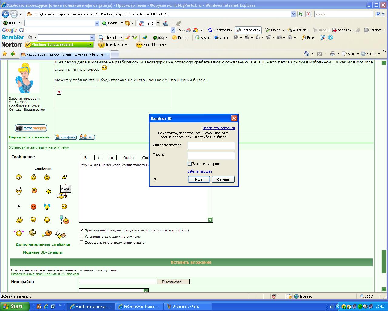This screenshot has height=311, width=388.
Task: Click the stop loading icon
Action: coord(309,14)
